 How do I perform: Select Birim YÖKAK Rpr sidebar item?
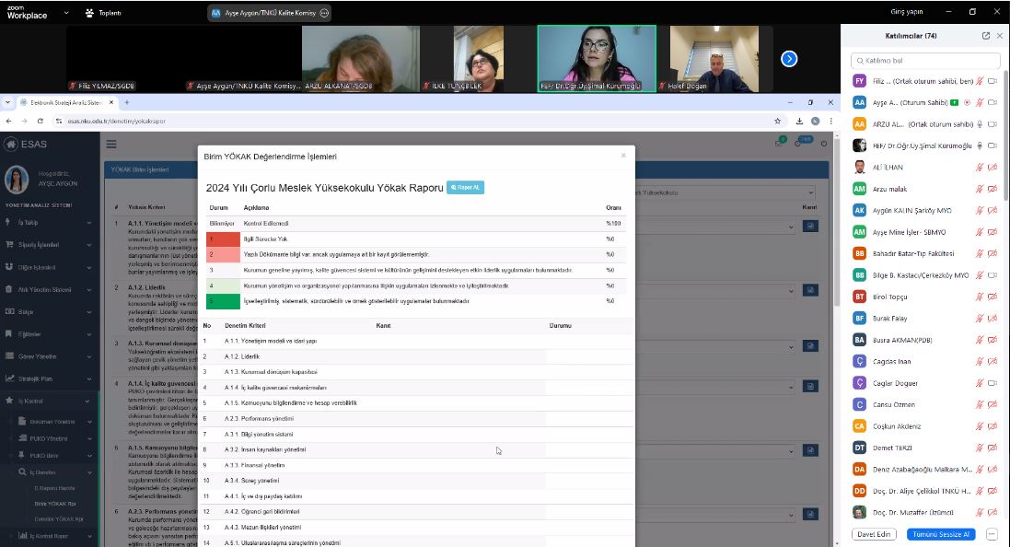click(x=54, y=504)
